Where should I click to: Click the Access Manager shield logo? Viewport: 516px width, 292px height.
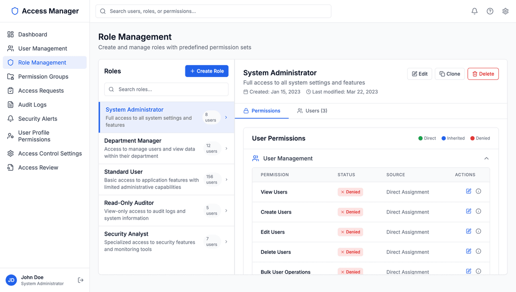pos(14,11)
